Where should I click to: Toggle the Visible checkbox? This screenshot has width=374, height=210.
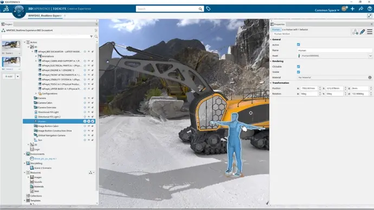point(299,72)
